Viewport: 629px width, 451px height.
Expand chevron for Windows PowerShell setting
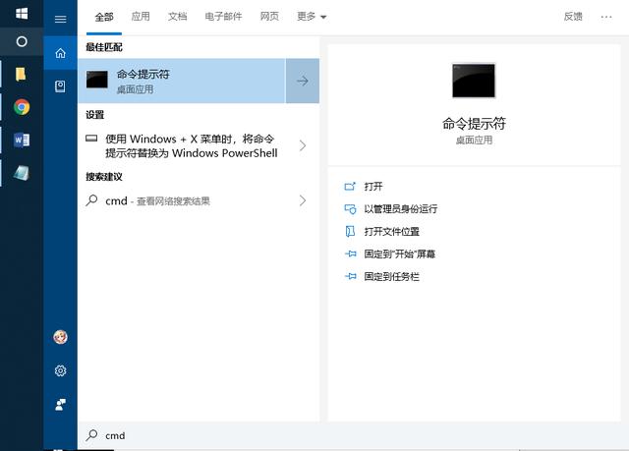point(303,145)
